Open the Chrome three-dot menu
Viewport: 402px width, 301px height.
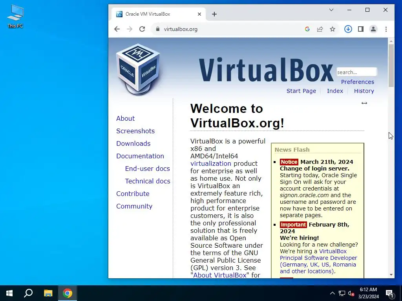click(x=386, y=29)
